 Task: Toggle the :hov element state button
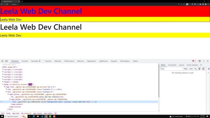(185, 69)
